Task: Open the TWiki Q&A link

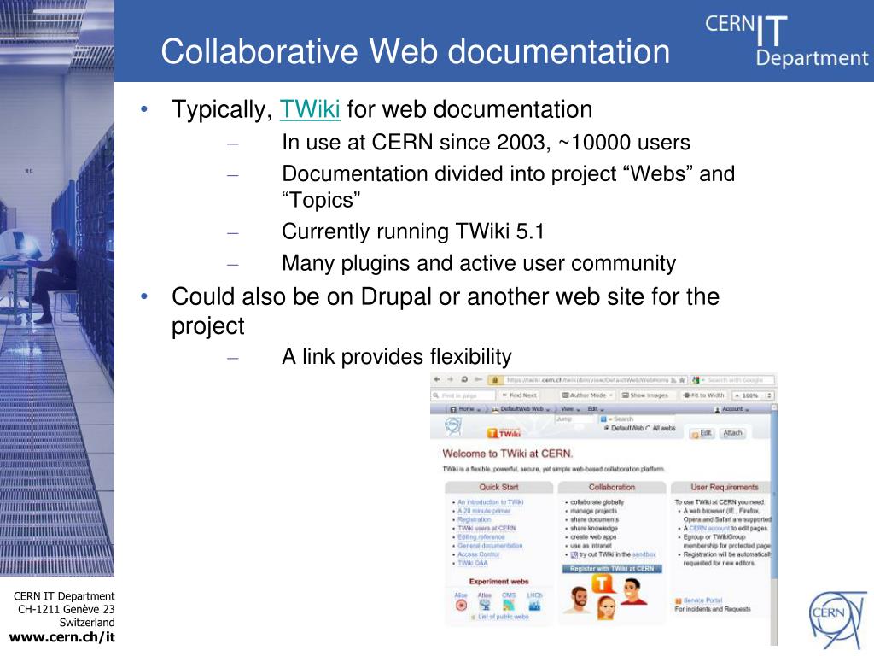Action: [473, 563]
